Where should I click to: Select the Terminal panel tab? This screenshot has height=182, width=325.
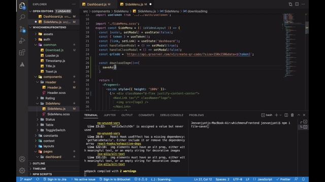[x=91, y=115]
